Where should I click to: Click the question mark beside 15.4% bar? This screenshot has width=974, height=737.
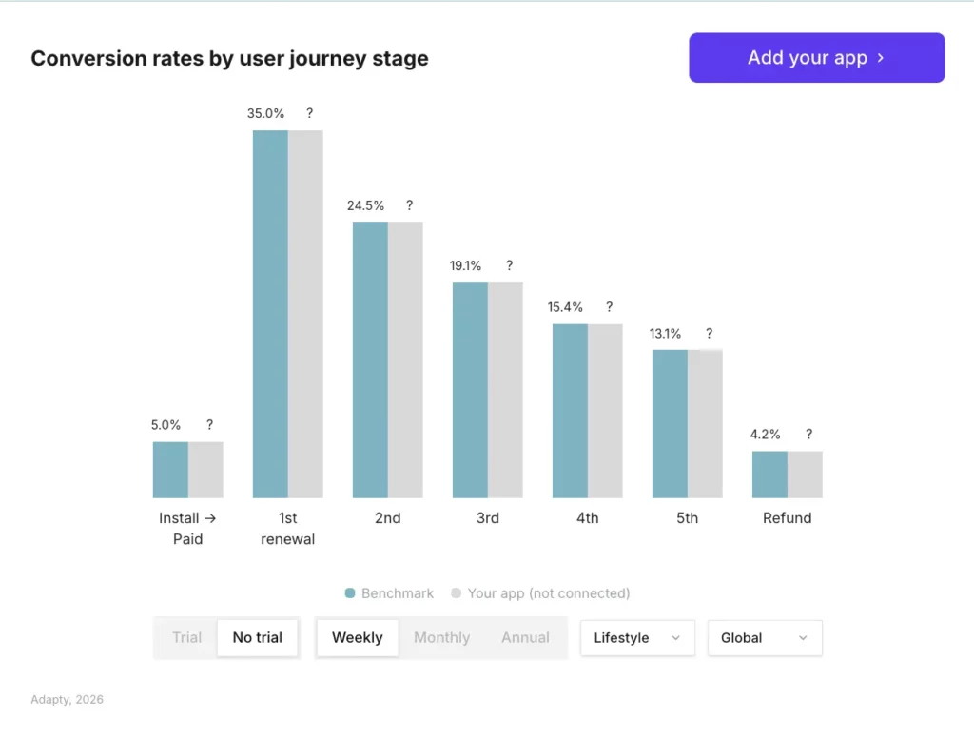pos(609,307)
